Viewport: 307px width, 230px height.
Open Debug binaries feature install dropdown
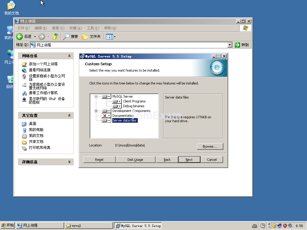117,106
